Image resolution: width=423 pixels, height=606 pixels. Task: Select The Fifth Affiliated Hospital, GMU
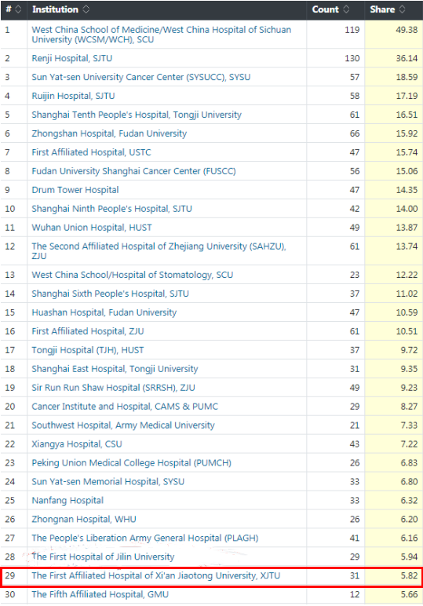pyautogui.click(x=100, y=594)
